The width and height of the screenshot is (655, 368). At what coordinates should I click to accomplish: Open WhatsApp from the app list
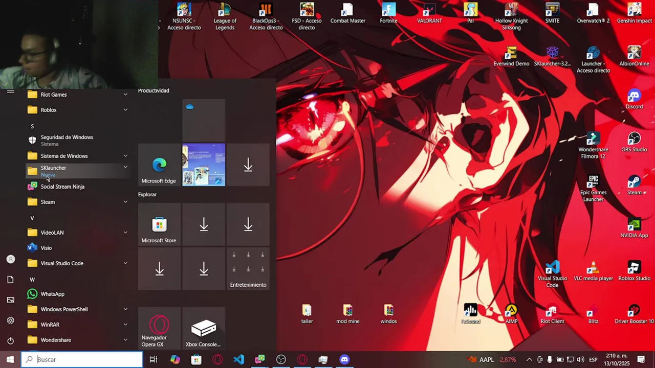coord(78,294)
